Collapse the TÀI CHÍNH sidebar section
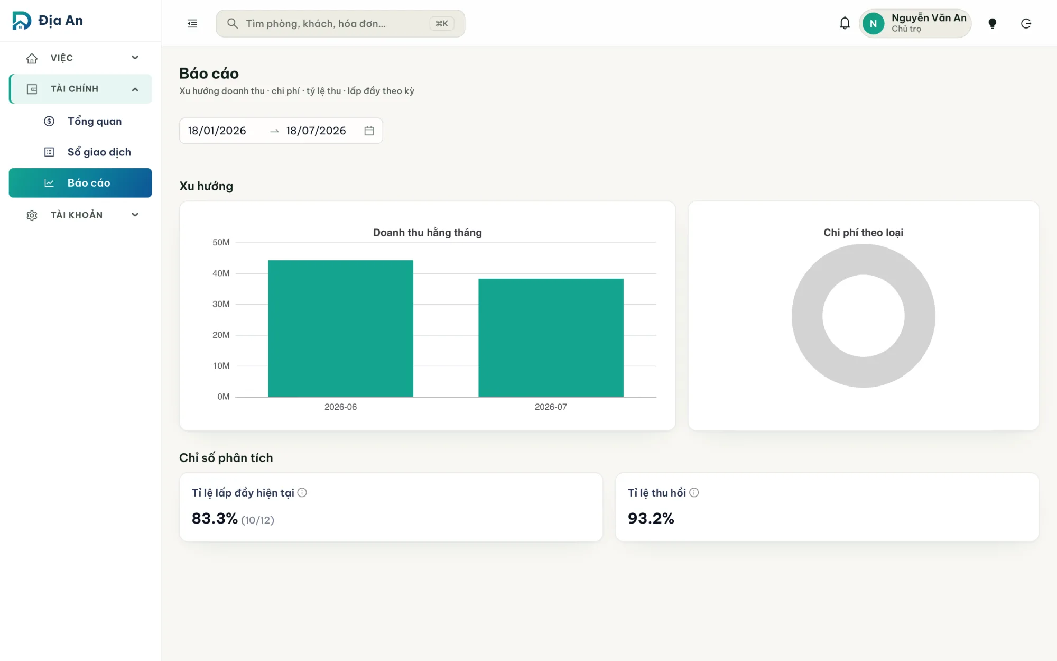 click(80, 89)
